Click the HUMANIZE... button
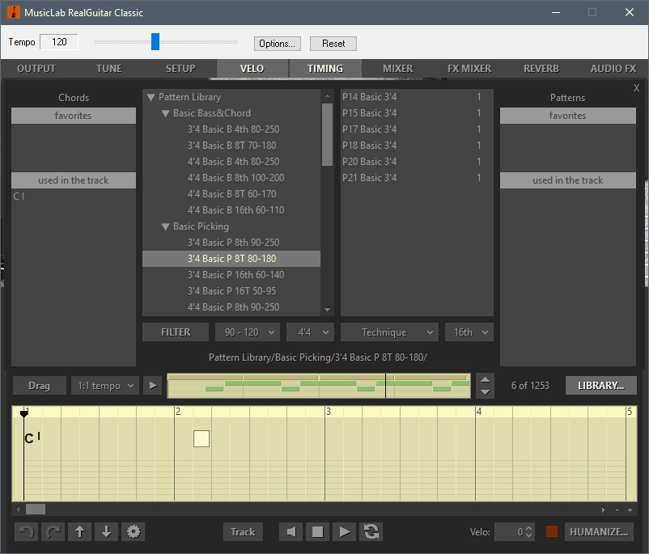649x554 pixels. point(599,531)
